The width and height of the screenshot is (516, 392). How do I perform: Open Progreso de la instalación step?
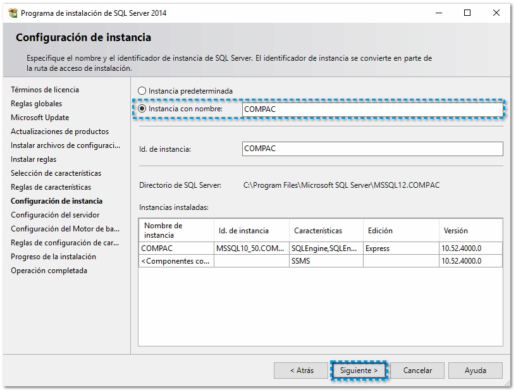(x=53, y=257)
